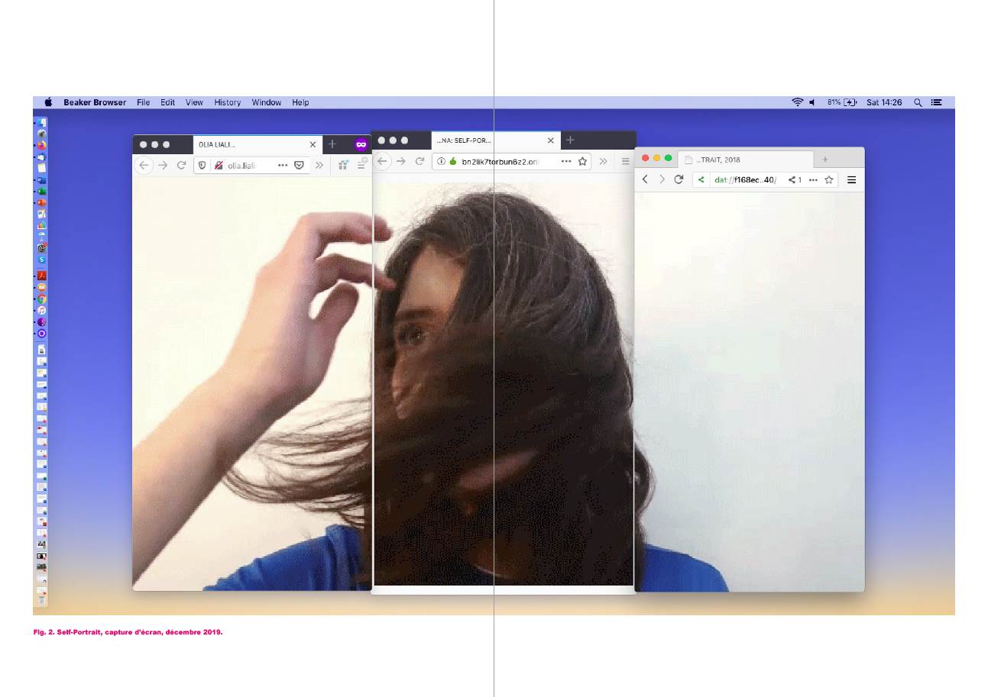The width and height of the screenshot is (988, 697).
Task: Close the NA: SELF-POR tab
Action: coord(550,140)
